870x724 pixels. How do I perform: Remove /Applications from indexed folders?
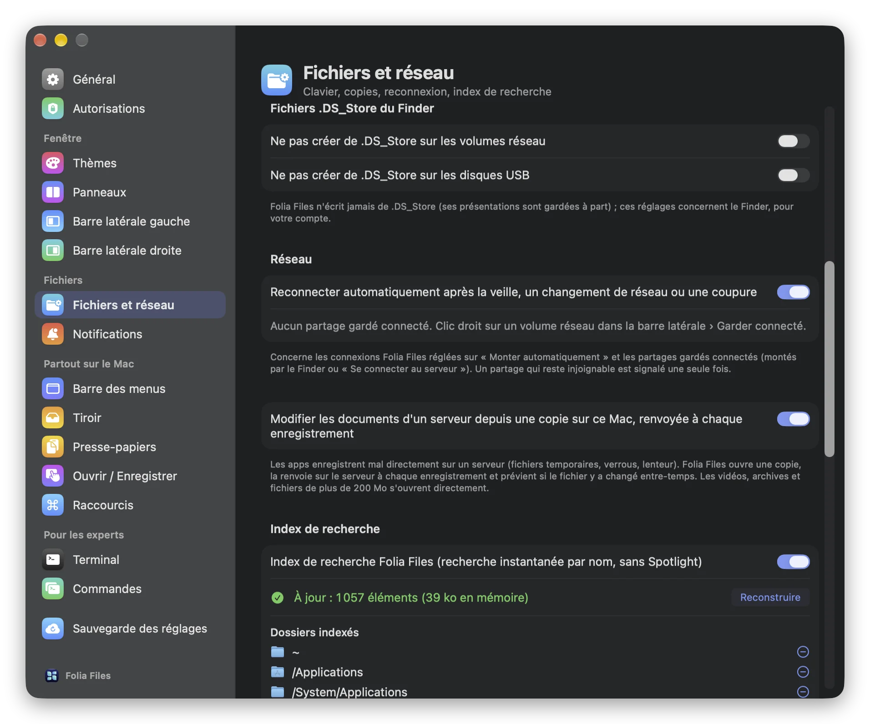tap(803, 672)
